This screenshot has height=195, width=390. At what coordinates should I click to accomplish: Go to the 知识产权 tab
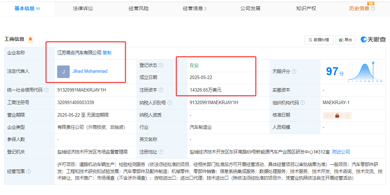(x=306, y=8)
